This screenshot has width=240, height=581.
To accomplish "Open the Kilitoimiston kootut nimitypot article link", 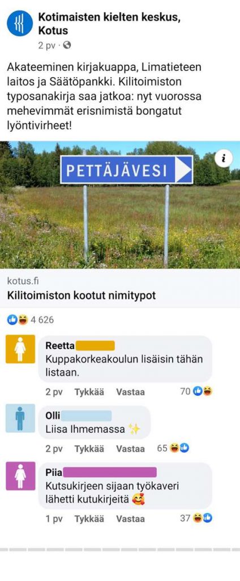I will click(x=82, y=296).
